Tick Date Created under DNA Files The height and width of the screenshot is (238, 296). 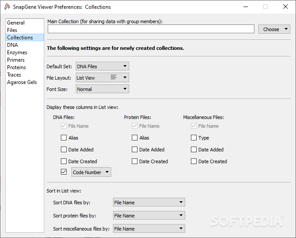click(63, 161)
